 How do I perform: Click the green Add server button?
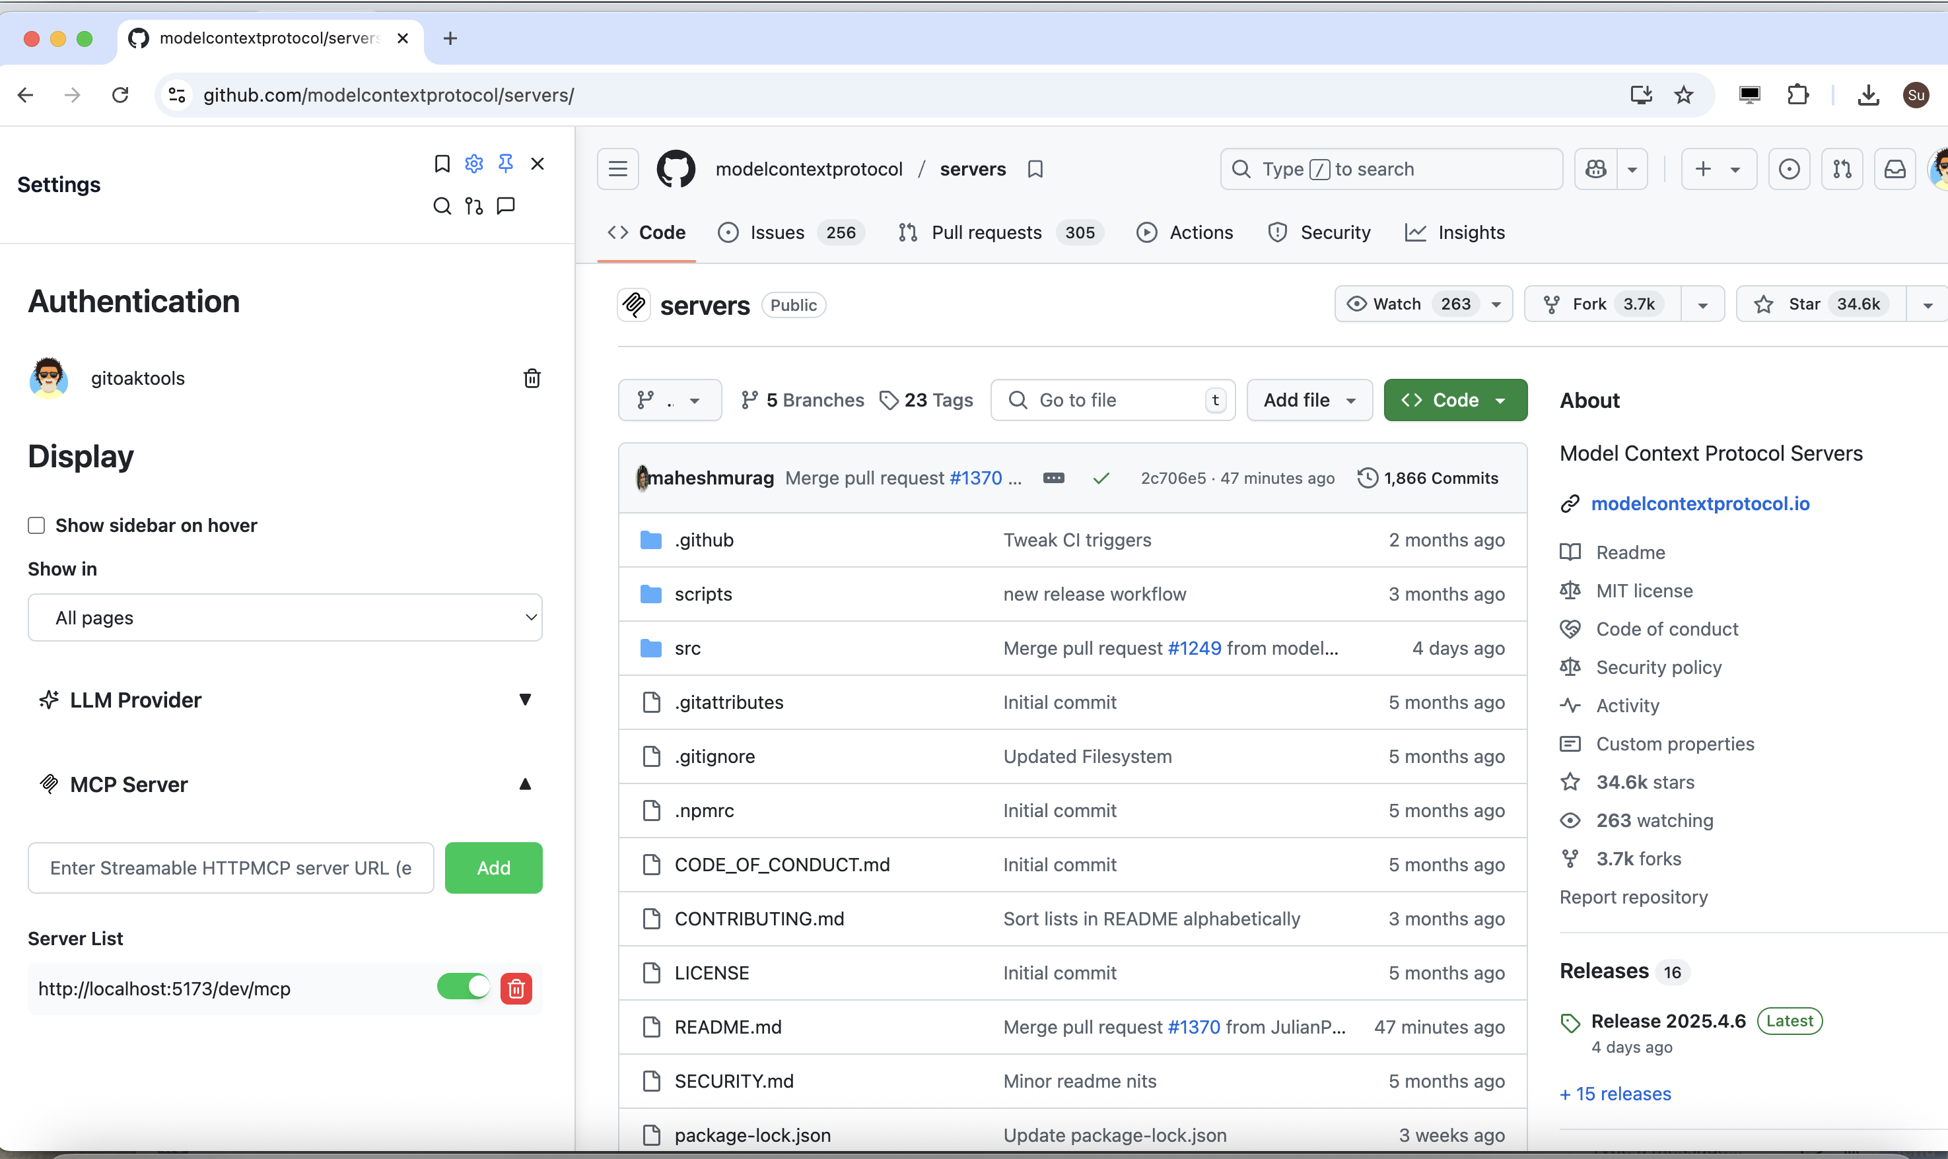pyautogui.click(x=493, y=868)
